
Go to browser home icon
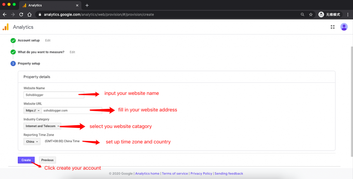(x=30, y=14)
